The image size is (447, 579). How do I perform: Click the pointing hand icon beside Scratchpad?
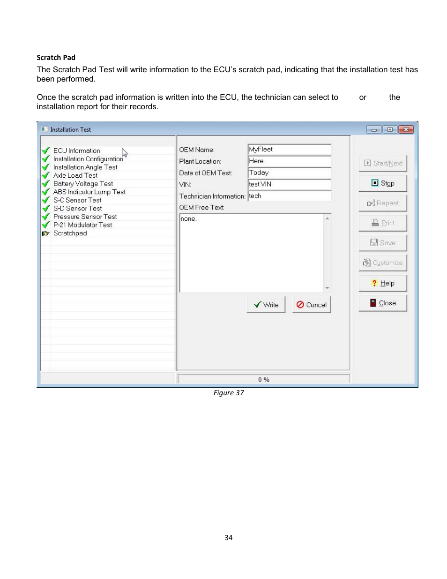(45, 233)
